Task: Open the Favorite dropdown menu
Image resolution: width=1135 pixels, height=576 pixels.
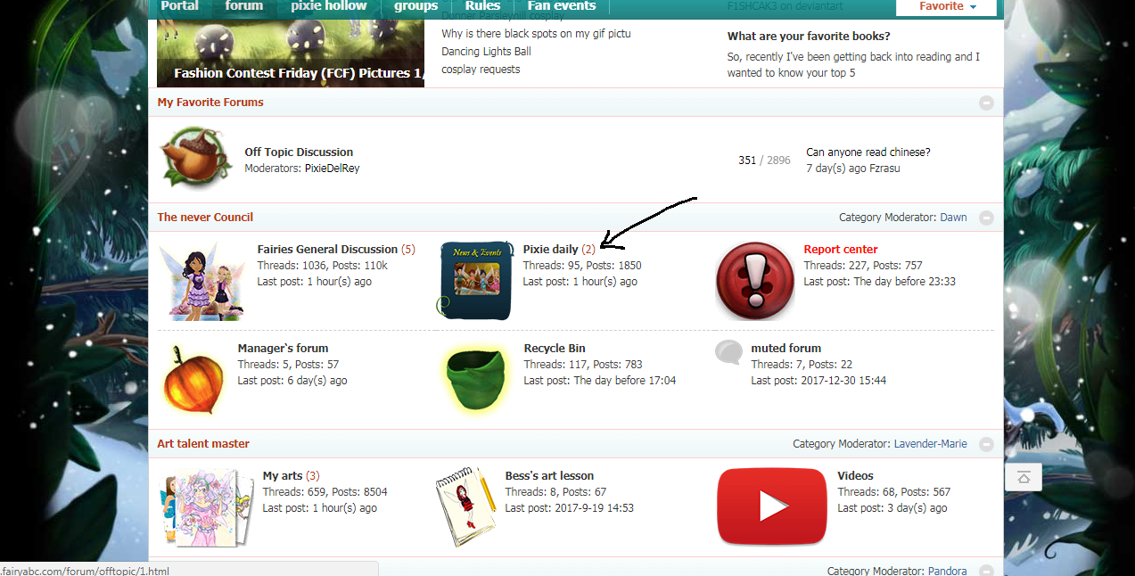Action: (948, 6)
